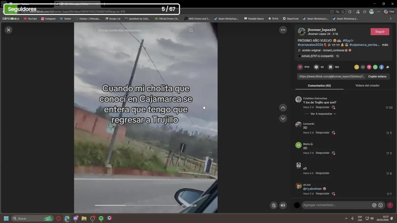Open the Cristhian Goicochea commenter name
Viewport: 397px width, 223px height.
(315, 98)
